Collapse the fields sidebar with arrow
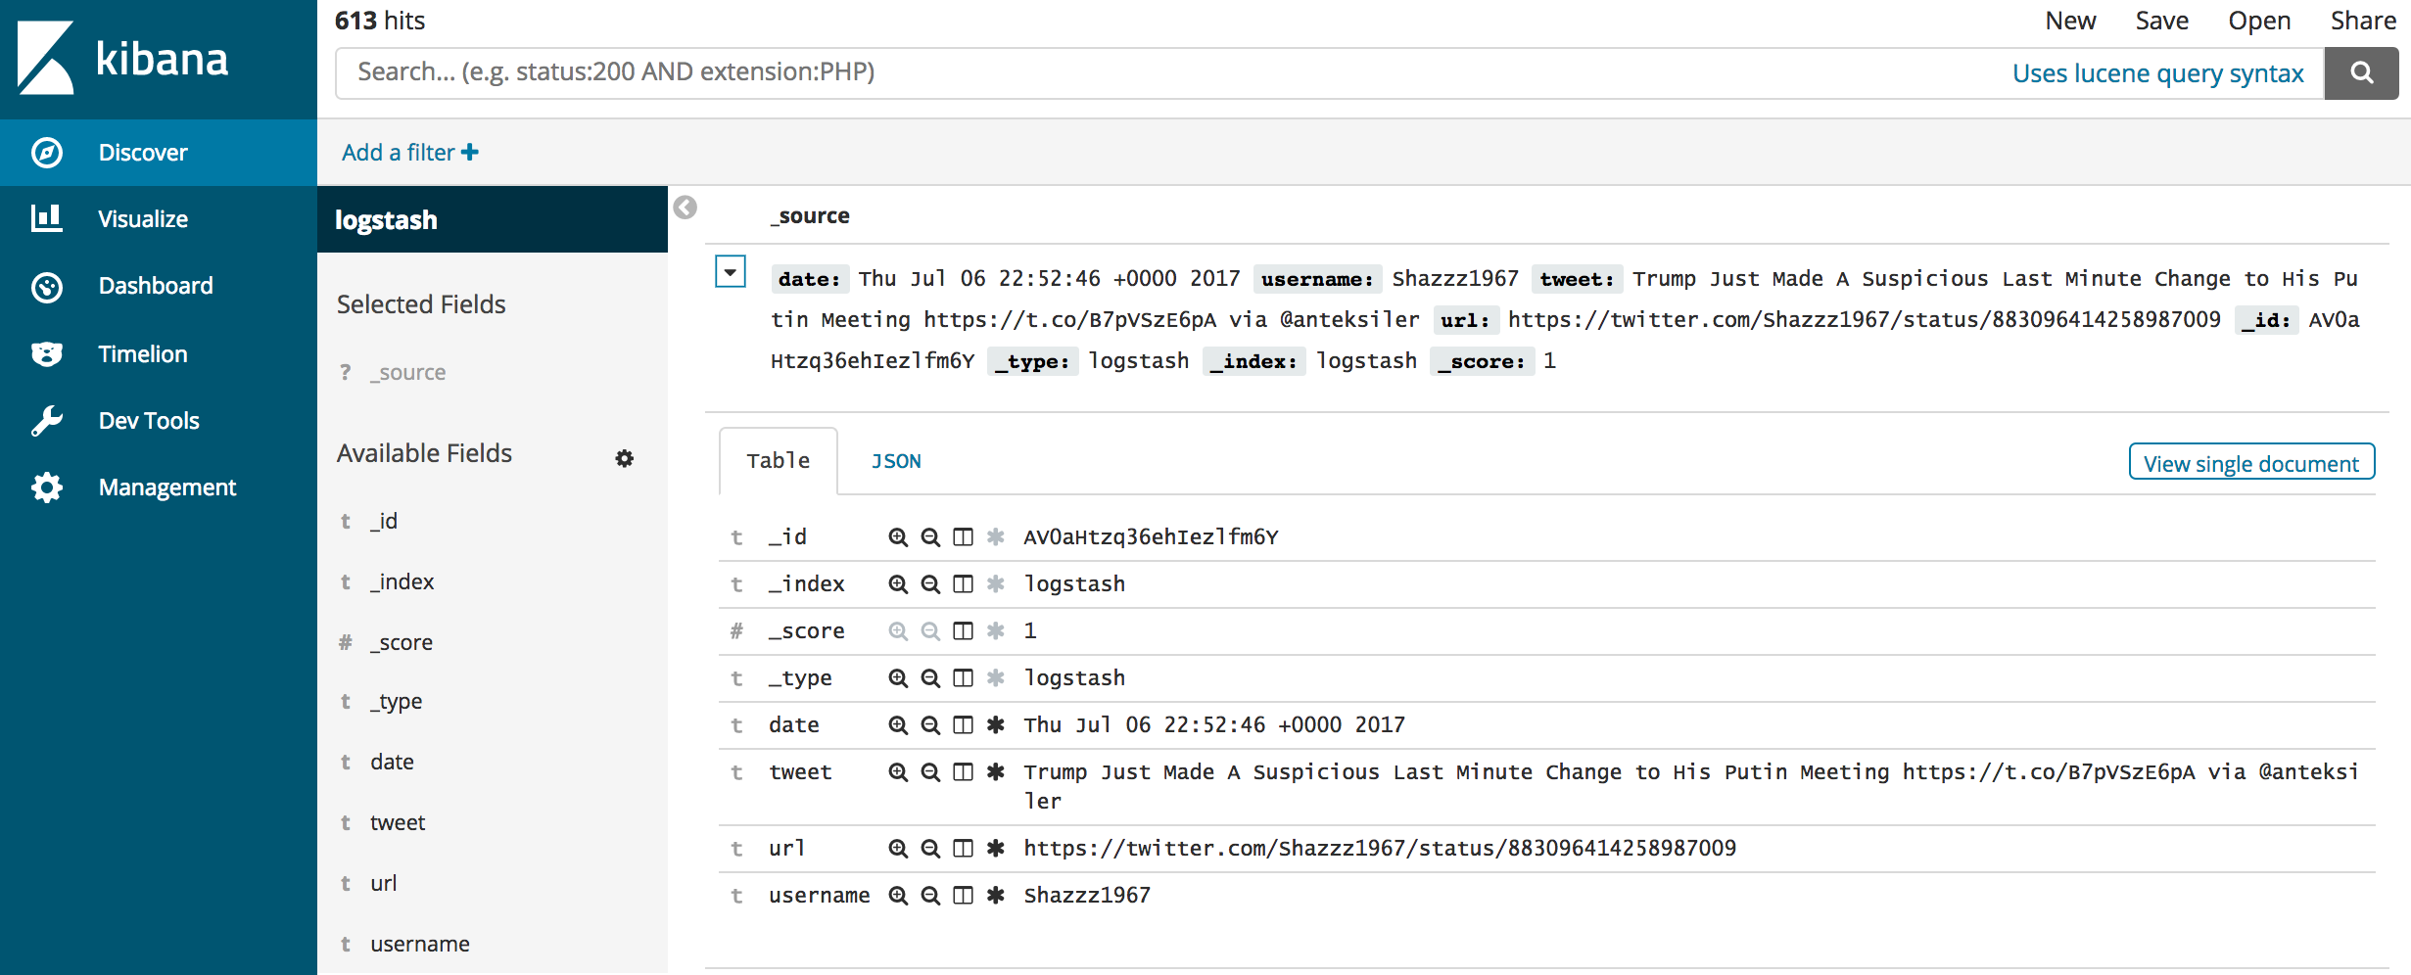Screen dimensions: 2411x975 [685, 208]
